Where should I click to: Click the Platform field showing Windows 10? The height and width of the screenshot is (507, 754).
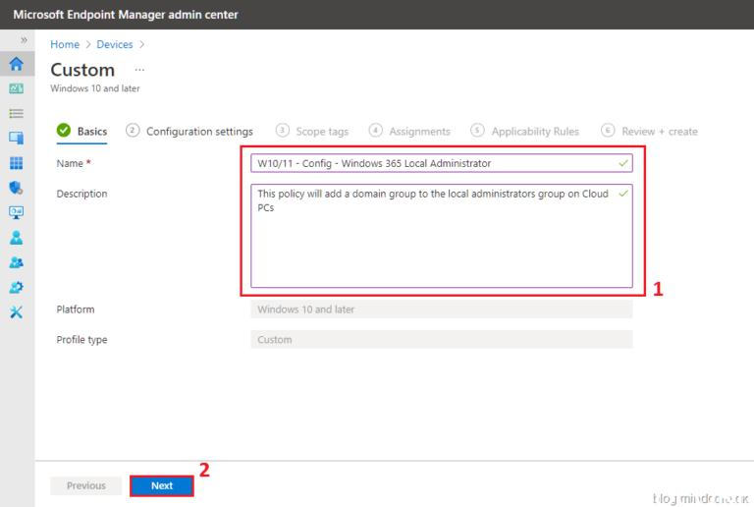pyautogui.click(x=442, y=310)
